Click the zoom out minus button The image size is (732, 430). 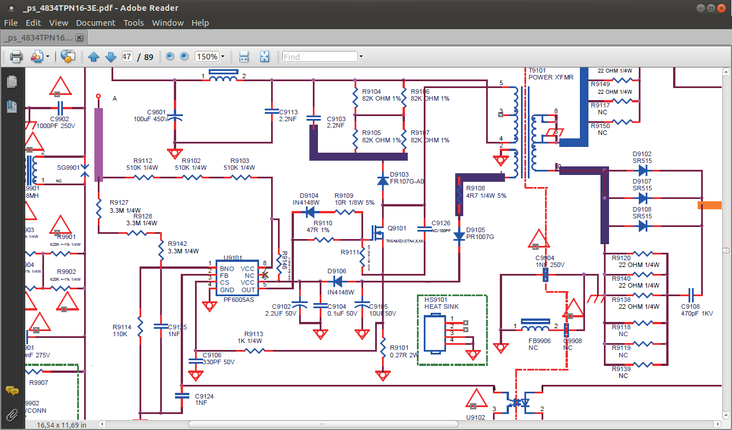click(x=170, y=57)
